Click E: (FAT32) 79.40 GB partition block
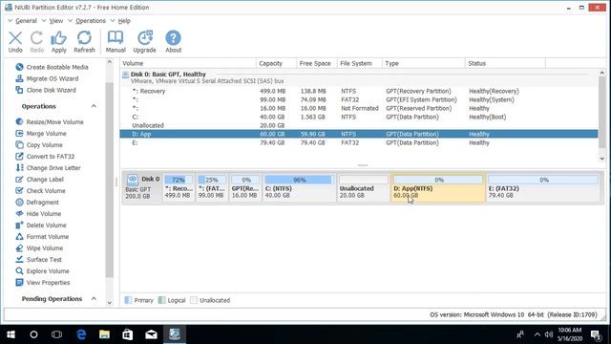The width and height of the screenshot is (611, 344). click(x=543, y=187)
